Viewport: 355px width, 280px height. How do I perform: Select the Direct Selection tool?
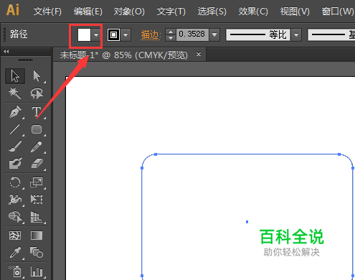(37, 76)
